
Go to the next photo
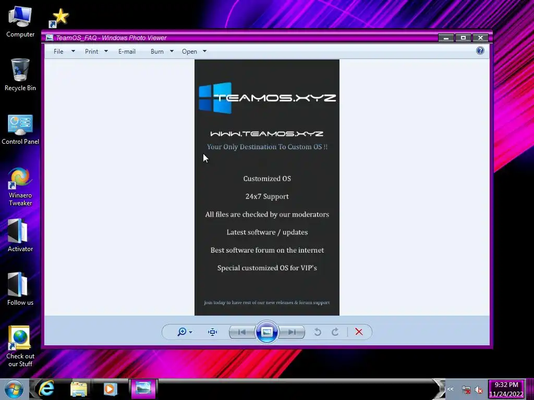(292, 332)
